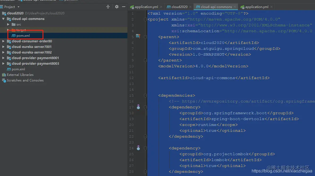
Task: Expand cloud-provider-payment8001 module
Action: (3, 58)
